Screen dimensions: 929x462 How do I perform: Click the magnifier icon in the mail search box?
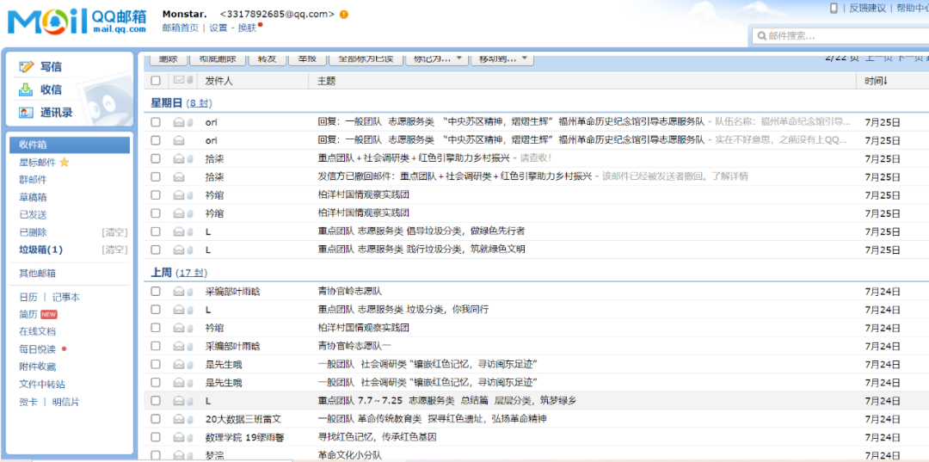760,36
